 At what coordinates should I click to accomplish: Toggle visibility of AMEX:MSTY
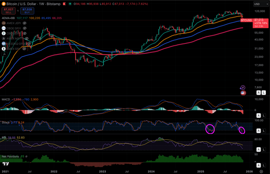(26, 38)
